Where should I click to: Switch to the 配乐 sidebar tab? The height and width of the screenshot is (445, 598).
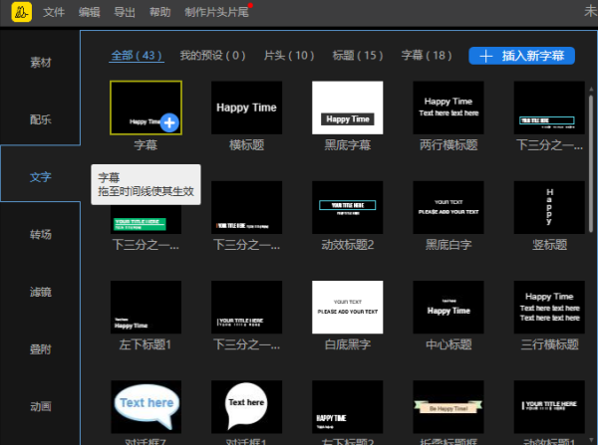[41, 119]
